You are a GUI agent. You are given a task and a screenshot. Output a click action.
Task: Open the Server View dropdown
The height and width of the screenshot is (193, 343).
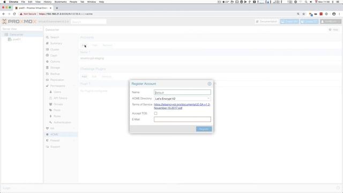pos(22,29)
